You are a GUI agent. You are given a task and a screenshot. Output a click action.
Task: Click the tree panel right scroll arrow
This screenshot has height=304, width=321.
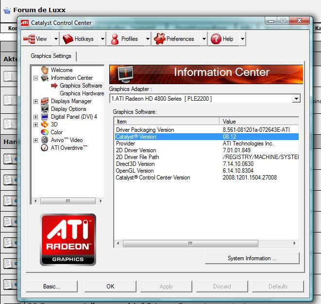point(101,201)
